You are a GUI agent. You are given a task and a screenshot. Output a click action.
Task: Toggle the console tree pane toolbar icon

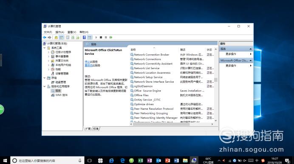click(61, 37)
